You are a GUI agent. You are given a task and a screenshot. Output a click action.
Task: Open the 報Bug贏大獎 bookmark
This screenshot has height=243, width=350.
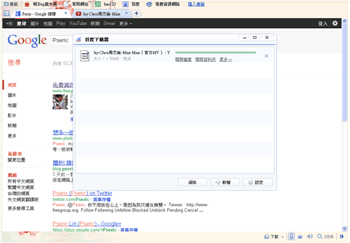point(41,4)
